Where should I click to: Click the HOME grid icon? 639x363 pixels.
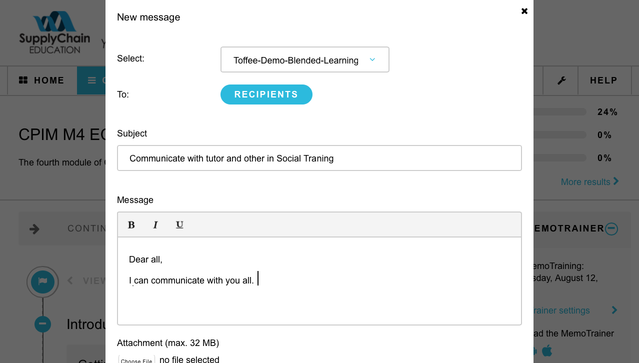point(23,80)
